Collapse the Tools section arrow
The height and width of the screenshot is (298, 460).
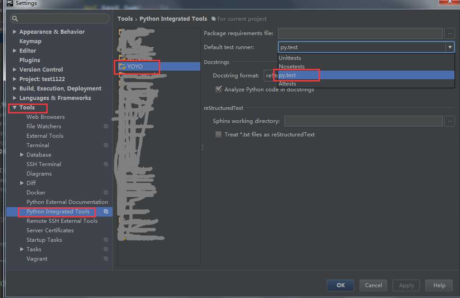pyautogui.click(x=14, y=107)
